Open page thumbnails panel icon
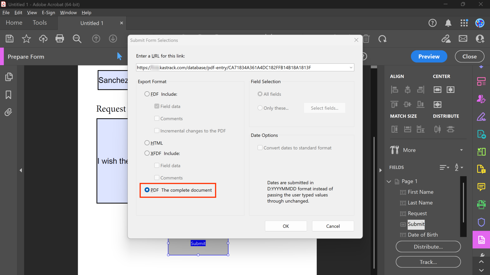 tap(9, 77)
